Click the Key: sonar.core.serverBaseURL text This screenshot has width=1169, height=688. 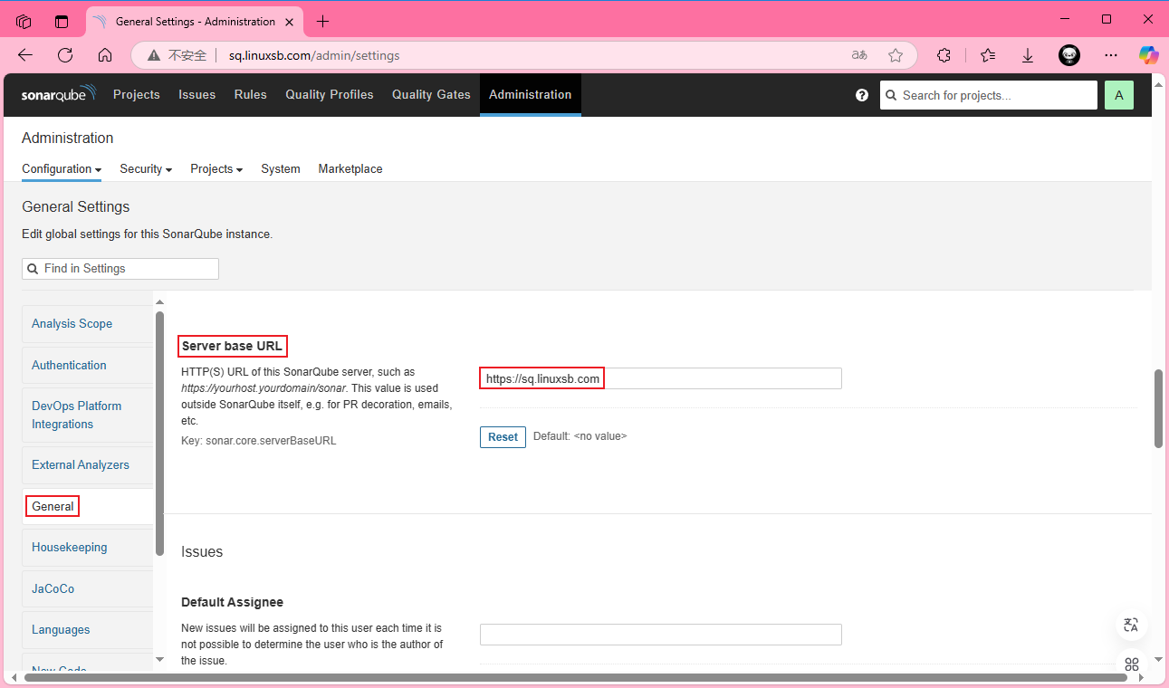(259, 441)
